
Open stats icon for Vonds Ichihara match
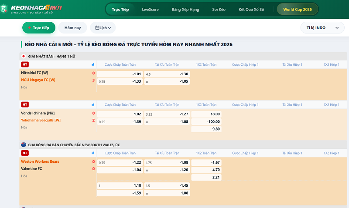93,105
